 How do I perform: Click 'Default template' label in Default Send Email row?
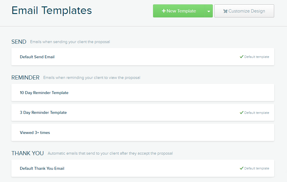[x=257, y=57]
